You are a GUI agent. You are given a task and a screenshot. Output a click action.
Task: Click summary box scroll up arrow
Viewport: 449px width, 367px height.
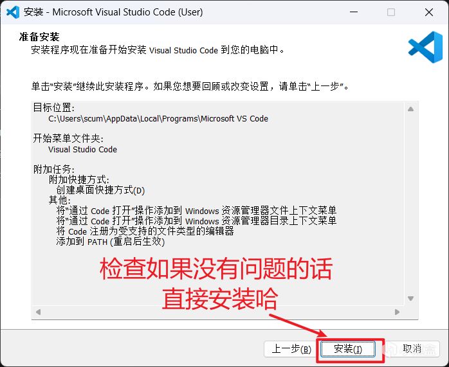(x=410, y=109)
